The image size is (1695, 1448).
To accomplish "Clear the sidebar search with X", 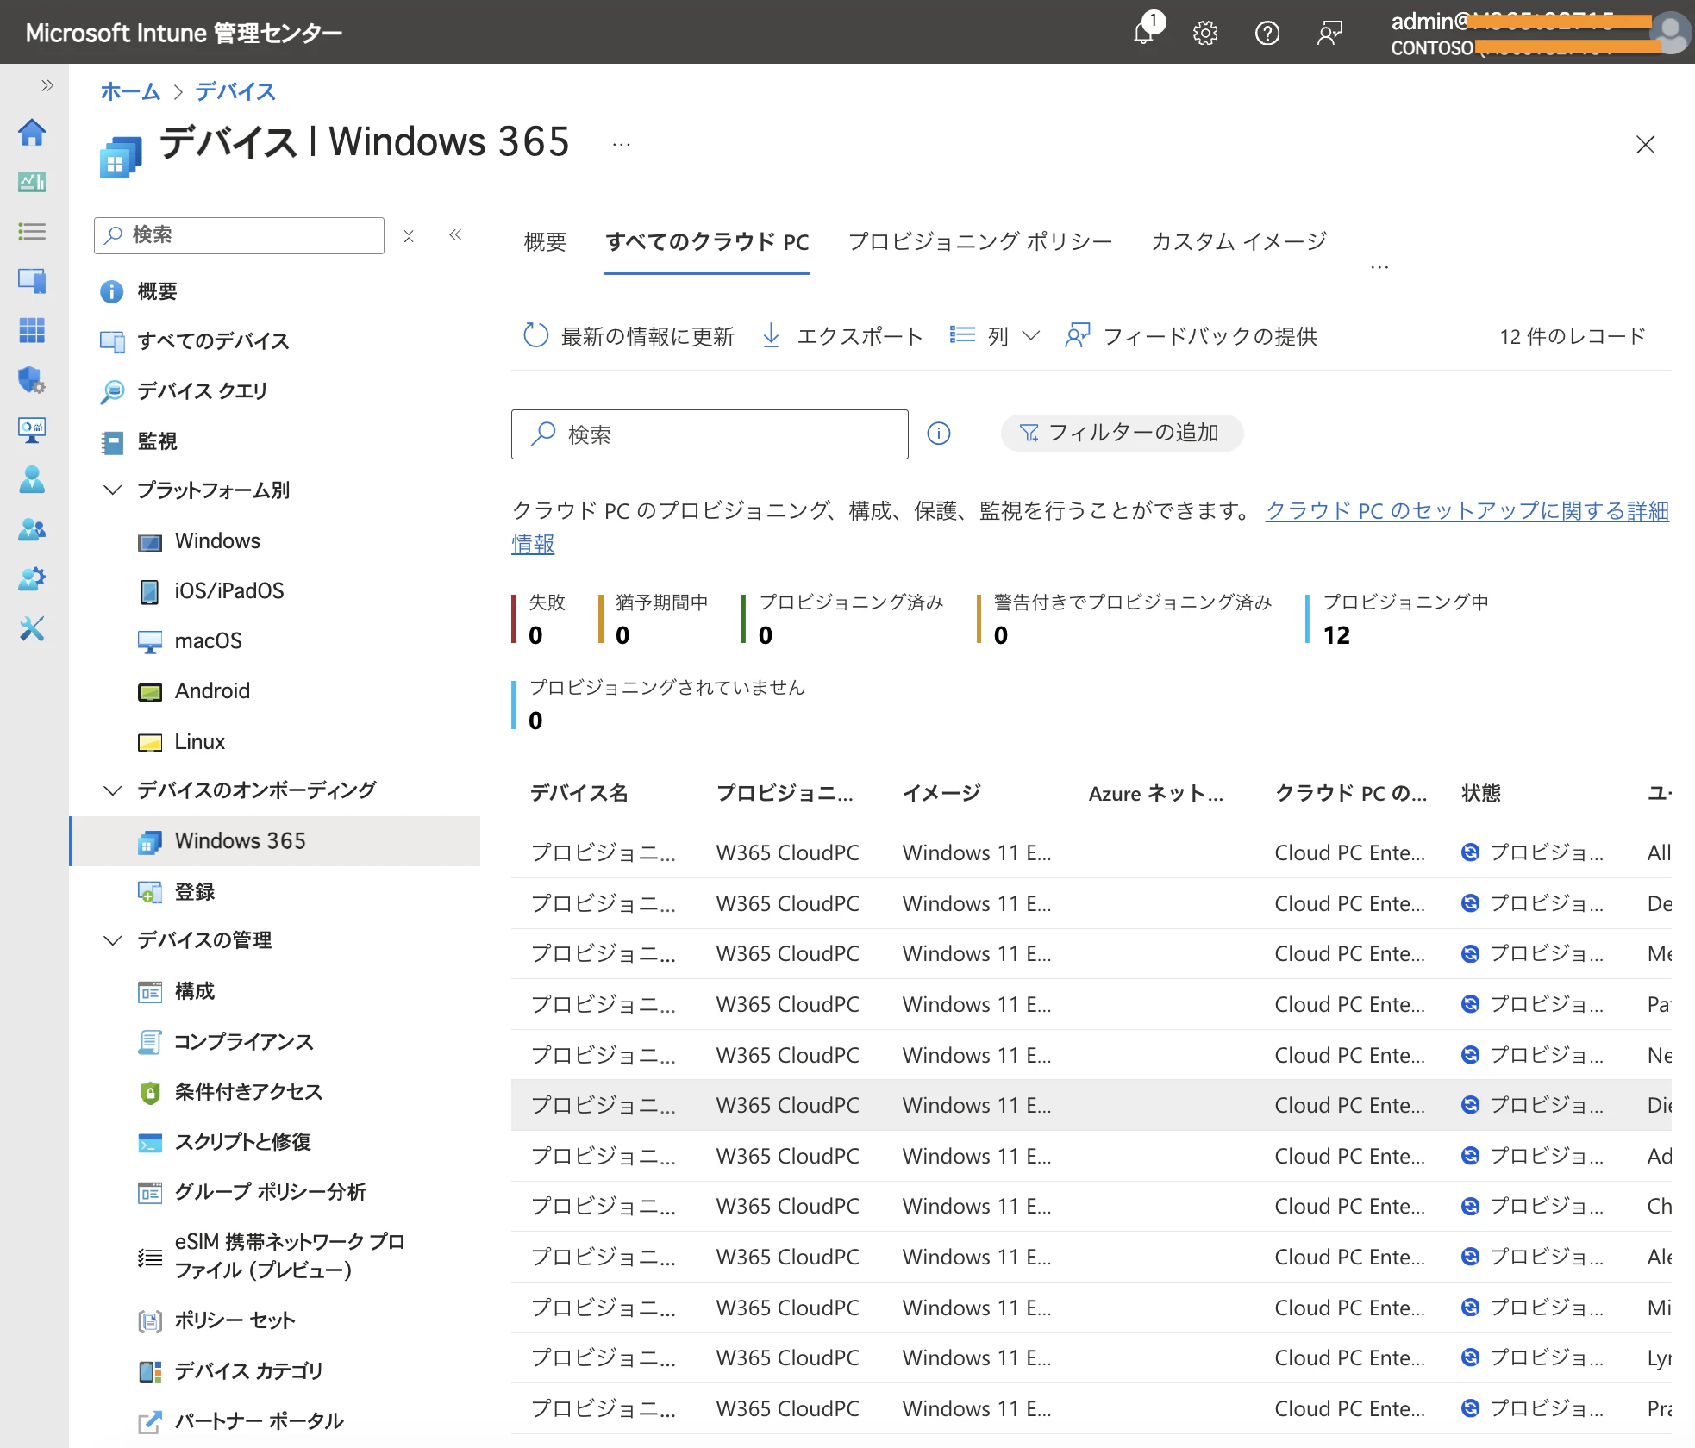I will [x=409, y=235].
